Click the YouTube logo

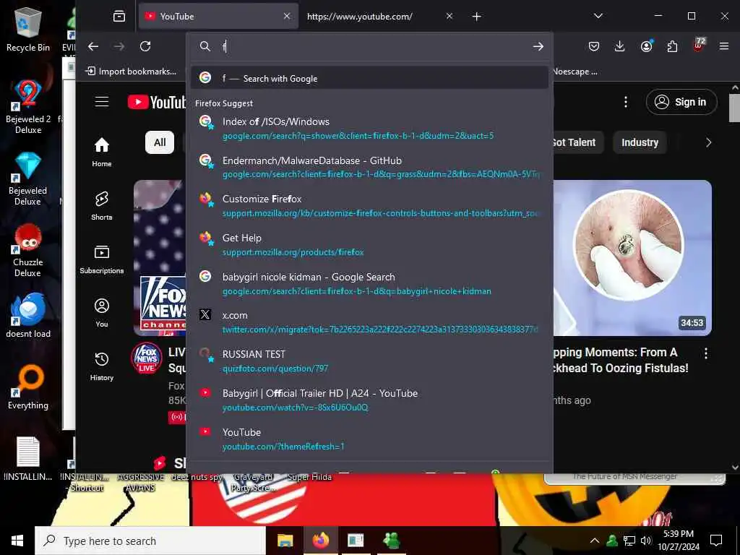click(157, 102)
